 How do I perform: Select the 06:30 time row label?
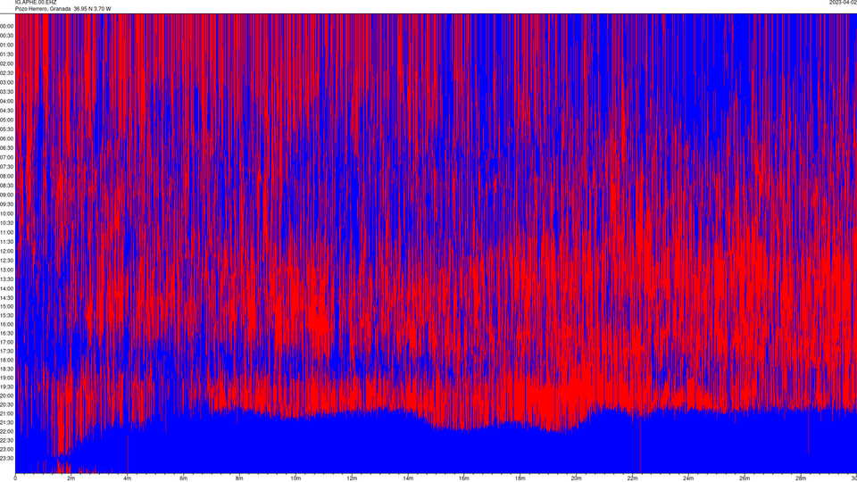pos(6,148)
